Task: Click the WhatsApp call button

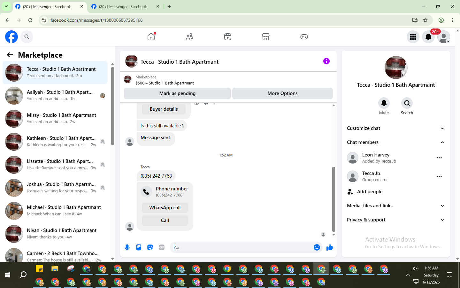Action: click(x=165, y=208)
